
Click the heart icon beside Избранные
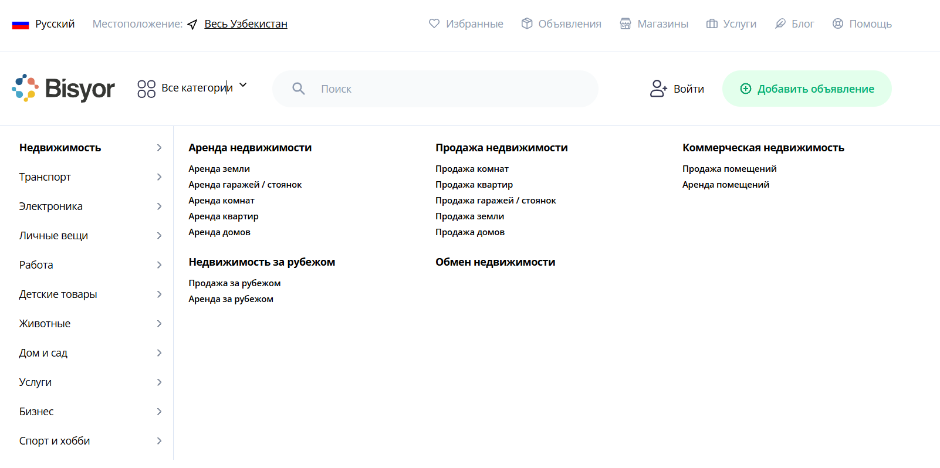(x=434, y=23)
